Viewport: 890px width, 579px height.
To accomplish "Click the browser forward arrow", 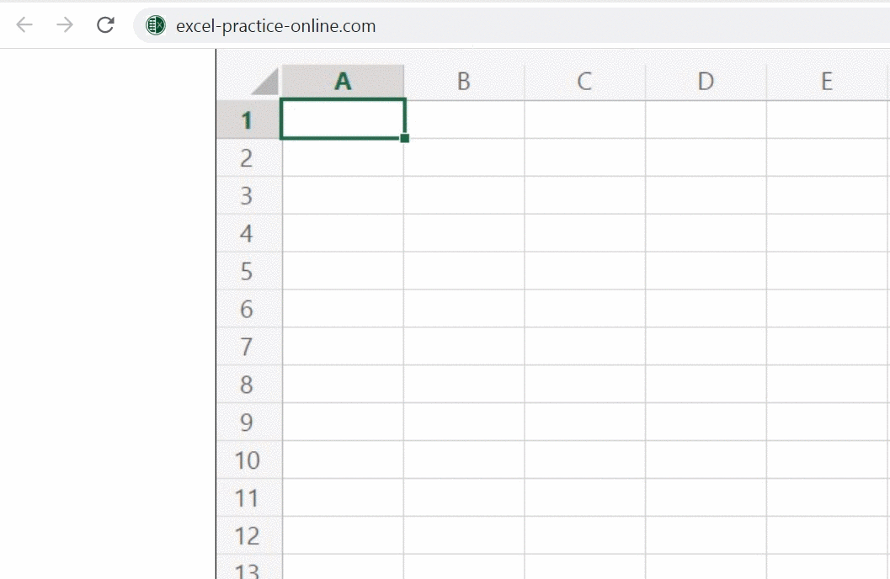I will coord(65,25).
